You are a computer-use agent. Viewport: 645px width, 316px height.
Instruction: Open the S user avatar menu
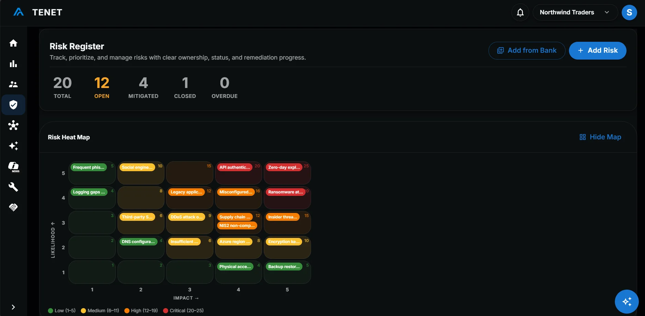(x=629, y=12)
